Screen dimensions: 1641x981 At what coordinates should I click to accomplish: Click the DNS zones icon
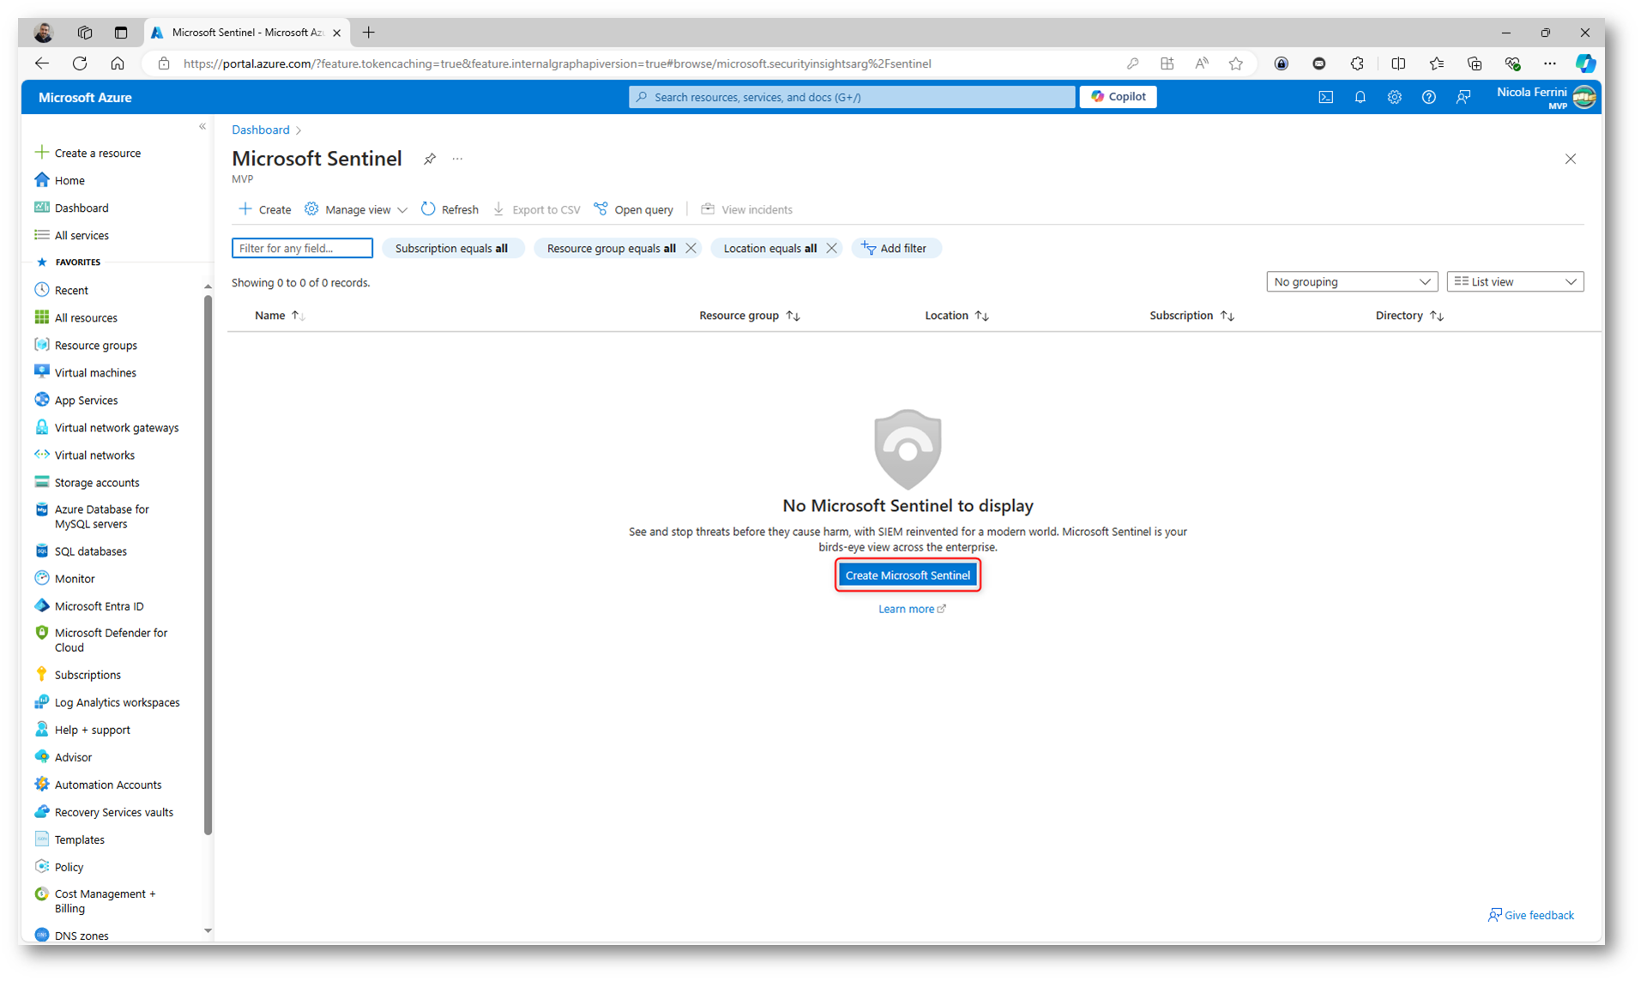click(41, 935)
